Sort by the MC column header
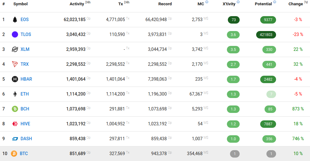 [201, 4]
